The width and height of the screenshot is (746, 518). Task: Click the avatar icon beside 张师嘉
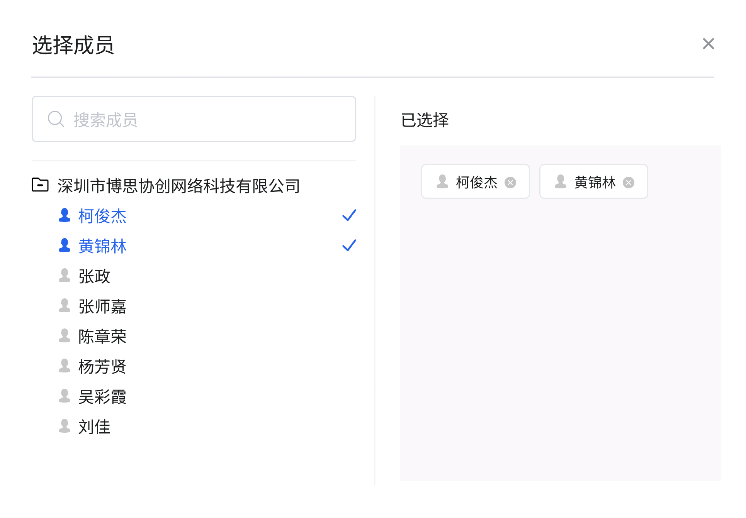coord(65,306)
